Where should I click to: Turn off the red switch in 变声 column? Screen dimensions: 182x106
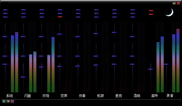pos(60,17)
